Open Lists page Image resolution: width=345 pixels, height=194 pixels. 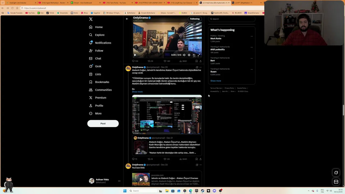[95, 74]
